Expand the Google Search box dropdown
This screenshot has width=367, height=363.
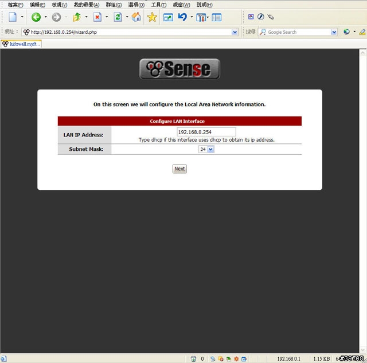point(334,32)
